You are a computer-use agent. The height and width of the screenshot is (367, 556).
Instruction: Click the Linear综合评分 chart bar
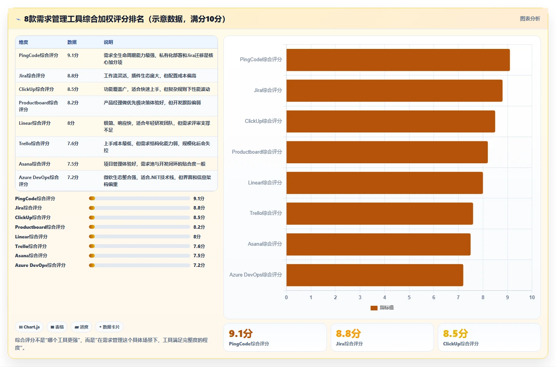coord(385,183)
